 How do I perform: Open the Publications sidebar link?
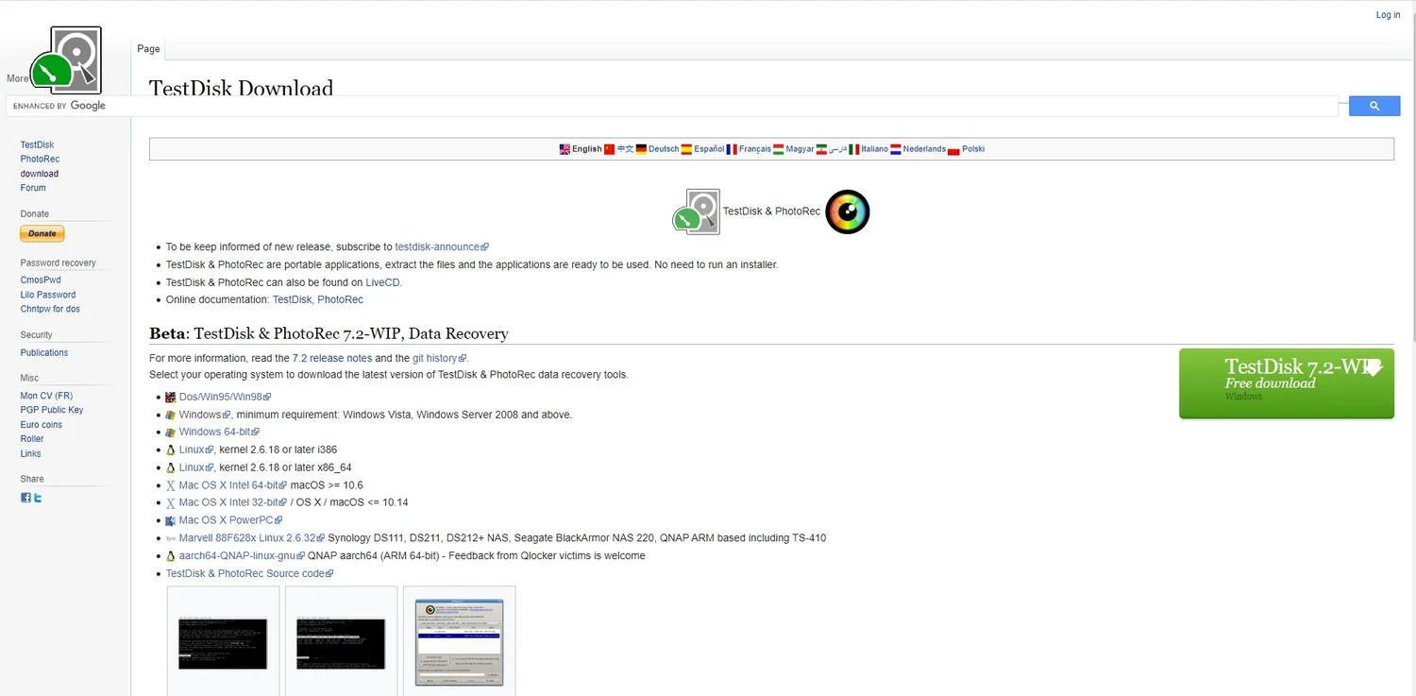44,353
